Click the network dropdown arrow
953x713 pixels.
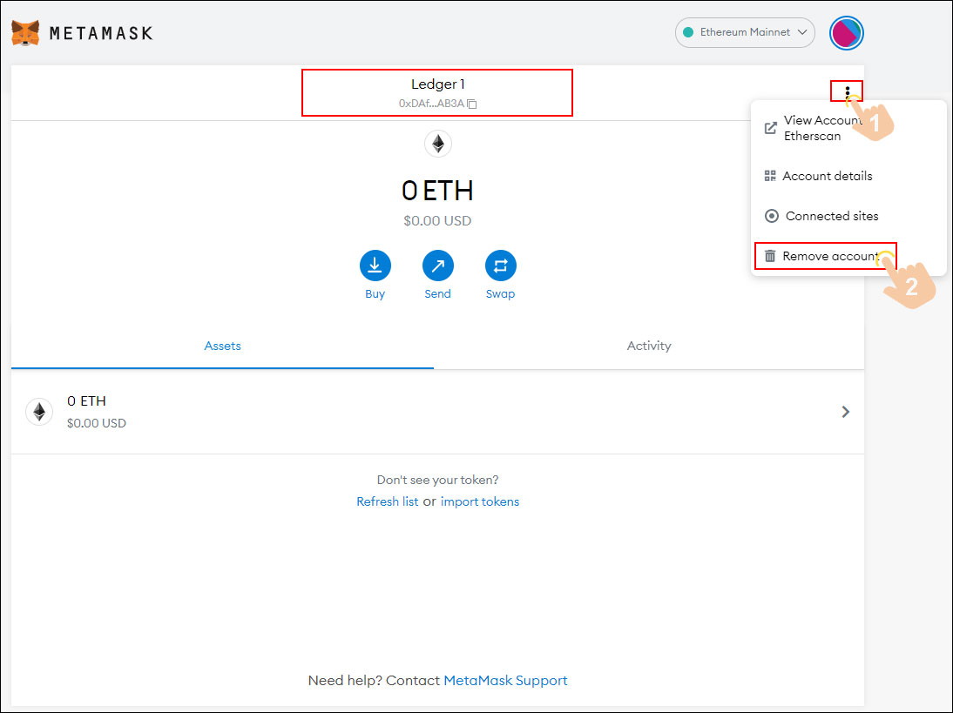click(801, 32)
